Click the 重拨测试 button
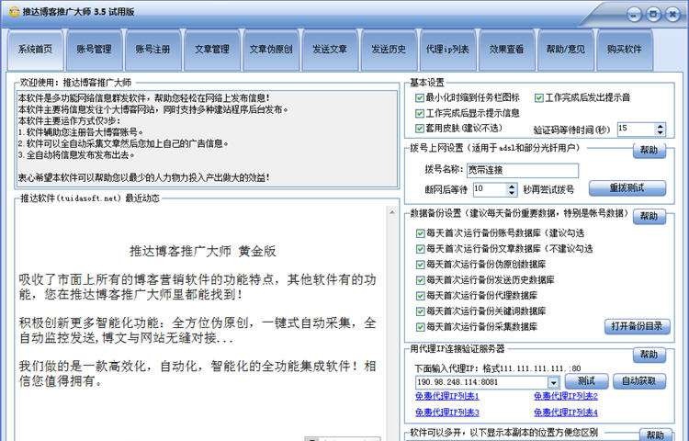Screen dimensions: 689x441 click(x=627, y=188)
